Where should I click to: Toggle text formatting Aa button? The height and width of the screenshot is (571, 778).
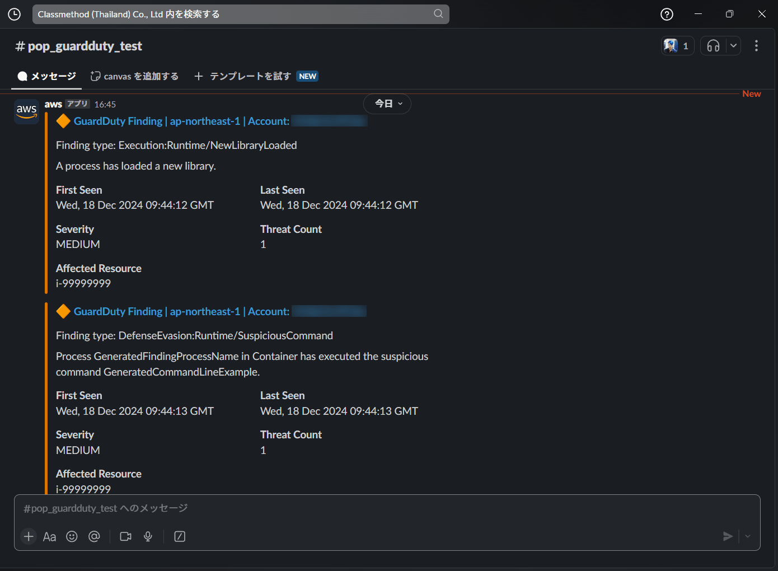click(x=50, y=536)
